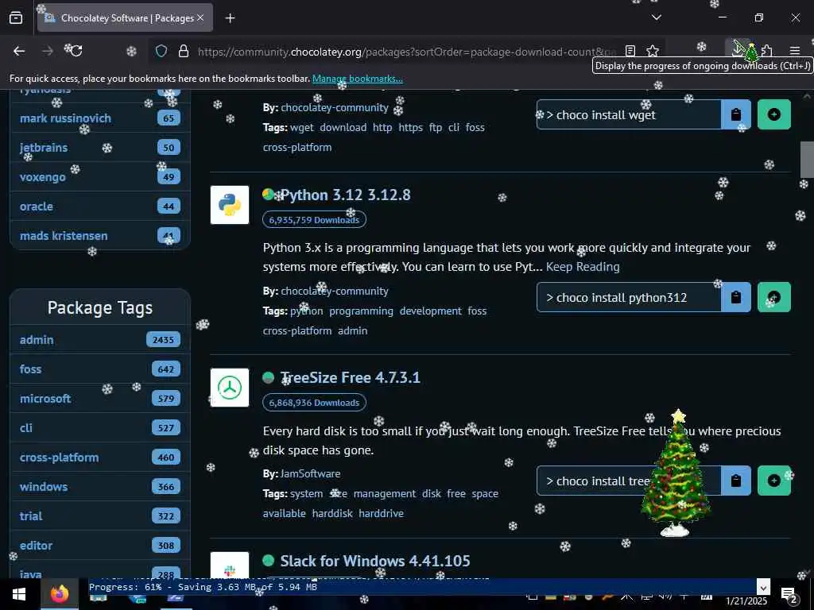Open JamSoftware author link
This screenshot has height=610, width=814.
[x=310, y=473]
